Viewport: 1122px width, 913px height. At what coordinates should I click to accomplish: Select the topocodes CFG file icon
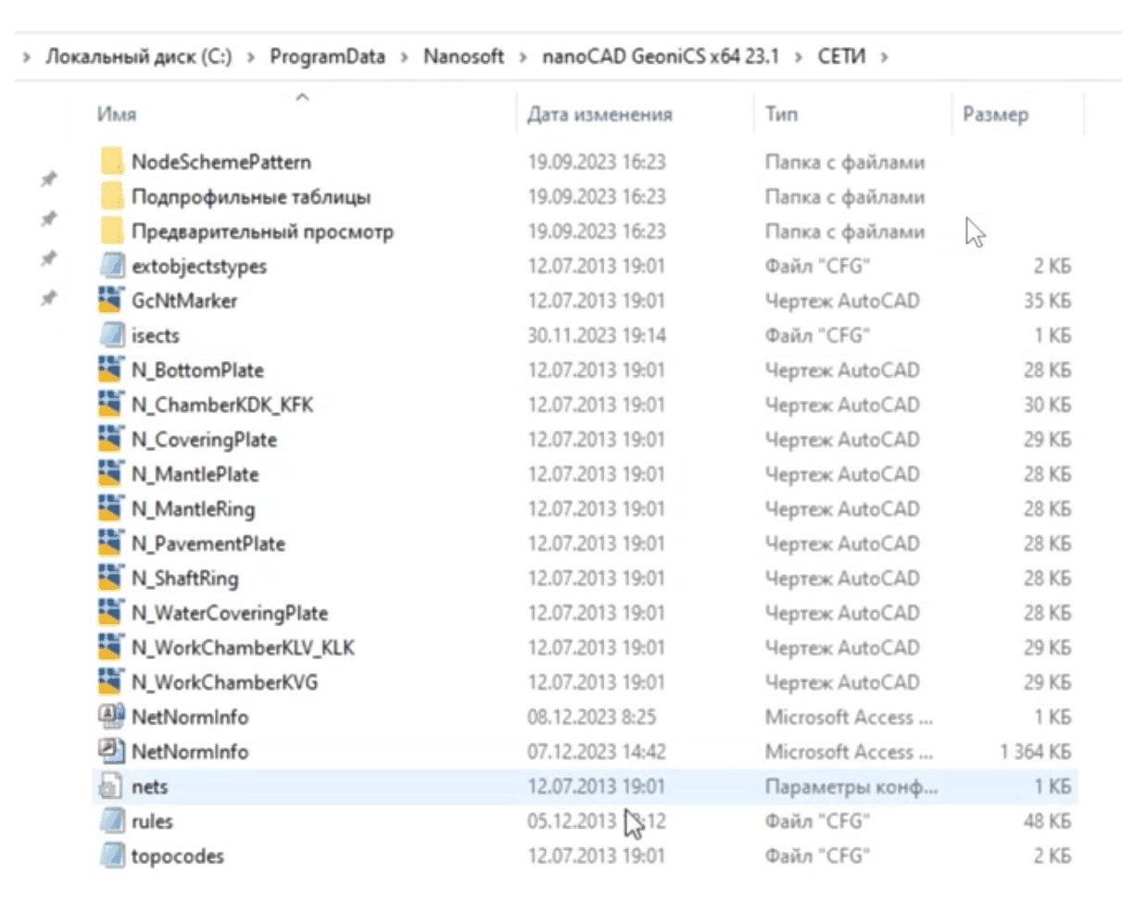[112, 857]
